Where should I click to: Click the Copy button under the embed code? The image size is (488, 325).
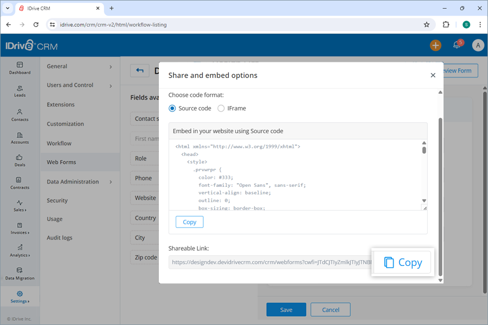[189, 222]
